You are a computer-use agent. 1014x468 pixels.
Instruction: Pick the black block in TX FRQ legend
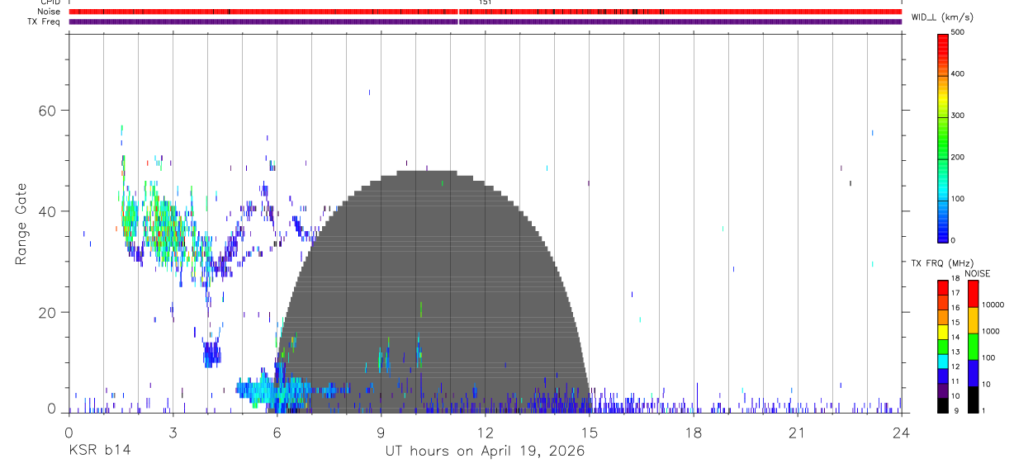click(942, 405)
